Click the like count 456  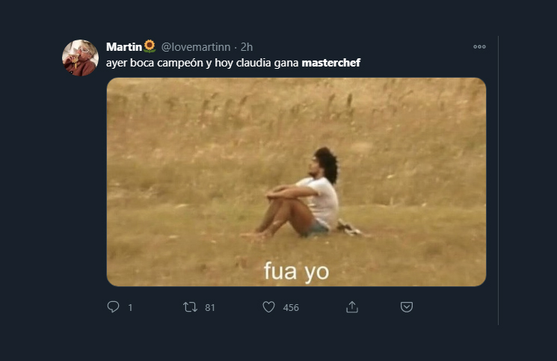point(291,307)
